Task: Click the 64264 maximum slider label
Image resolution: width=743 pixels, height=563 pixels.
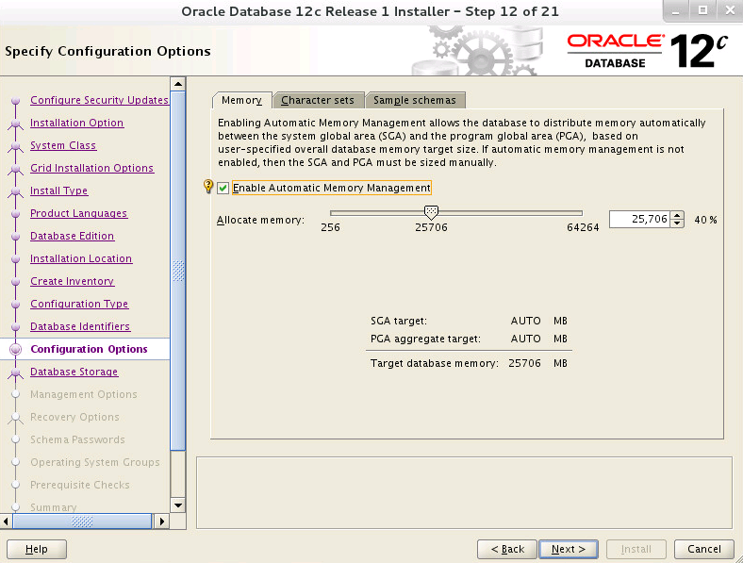Action: 583,227
